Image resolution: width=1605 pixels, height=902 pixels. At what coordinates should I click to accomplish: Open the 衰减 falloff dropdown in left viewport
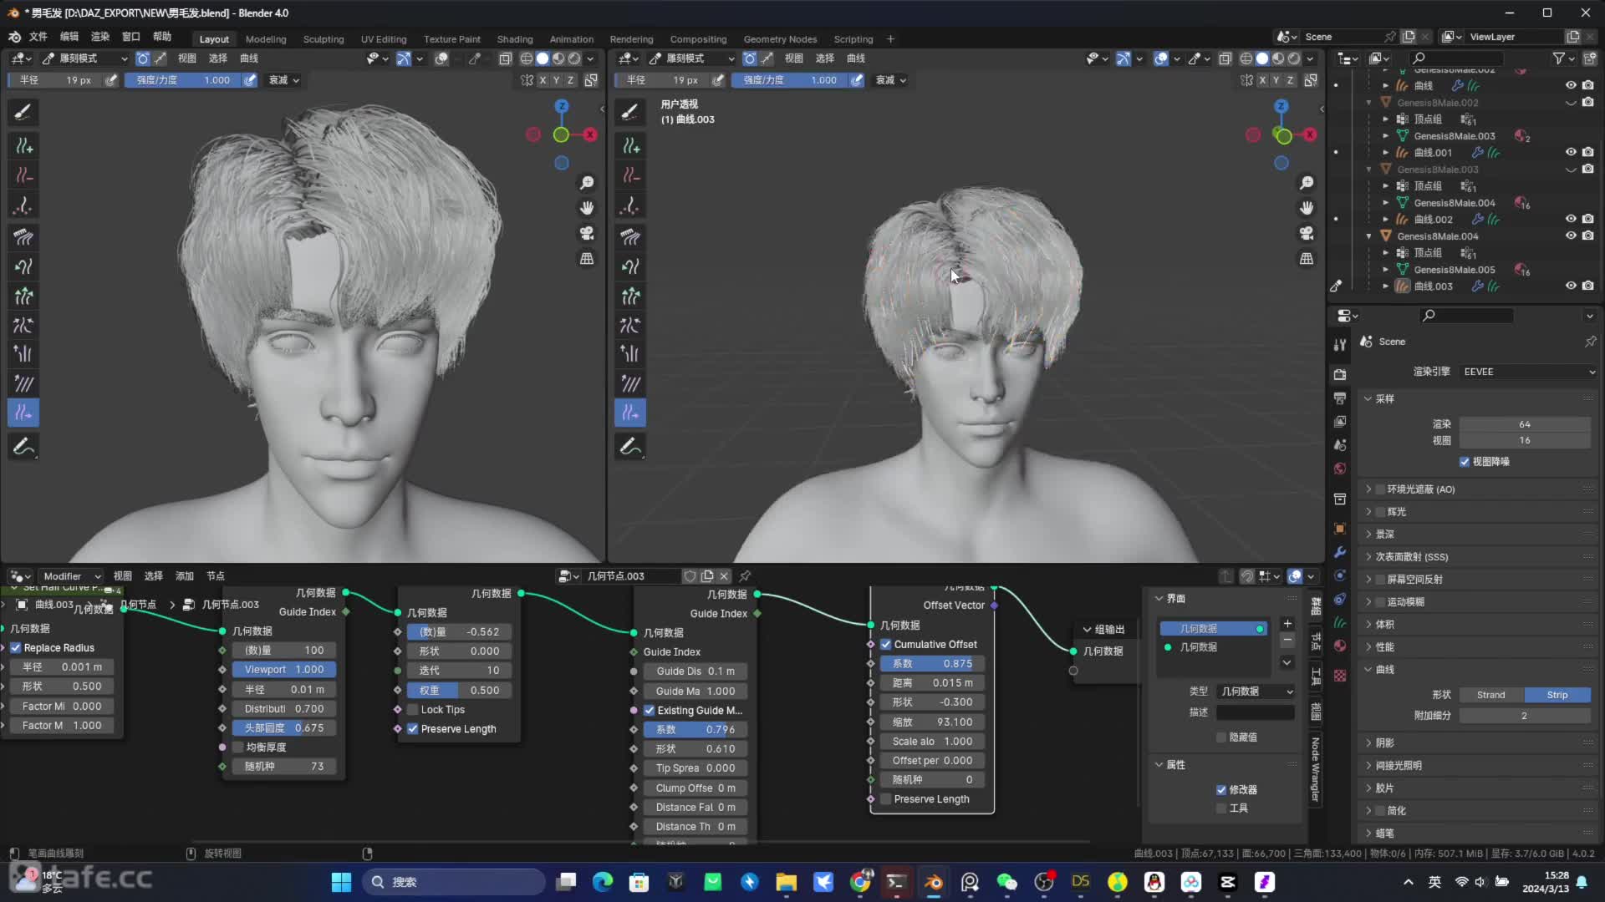click(x=283, y=80)
